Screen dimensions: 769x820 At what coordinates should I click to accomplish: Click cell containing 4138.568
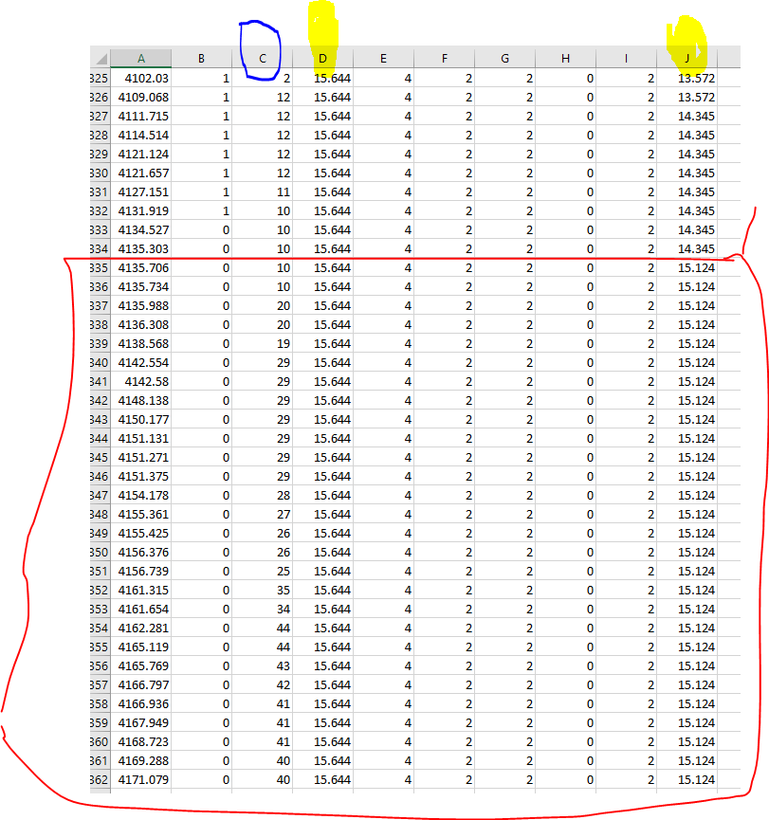click(x=140, y=343)
